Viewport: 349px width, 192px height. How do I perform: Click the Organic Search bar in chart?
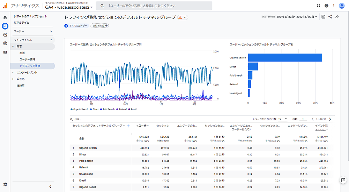click(285, 58)
